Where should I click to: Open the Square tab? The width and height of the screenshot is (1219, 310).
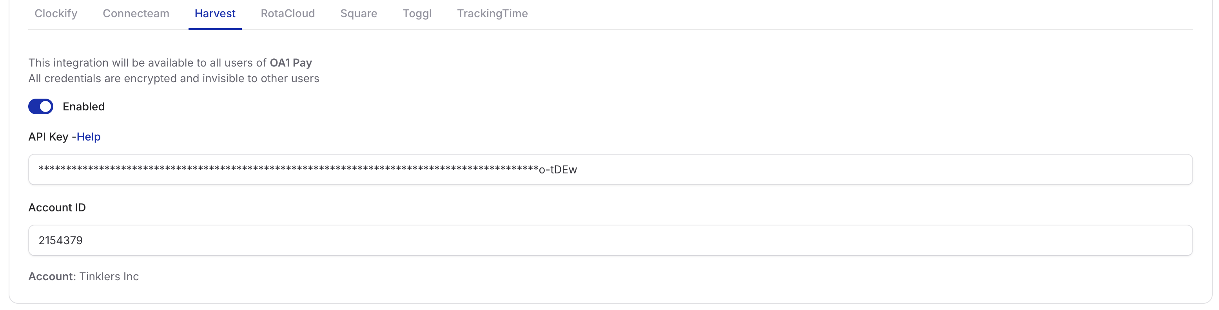359,14
